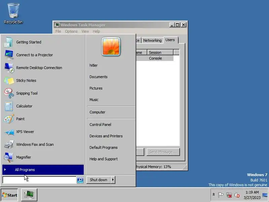Viewport: 269px width, 202px height.
Task: Open Control Panel from Start menu
Action: [x=100, y=125]
